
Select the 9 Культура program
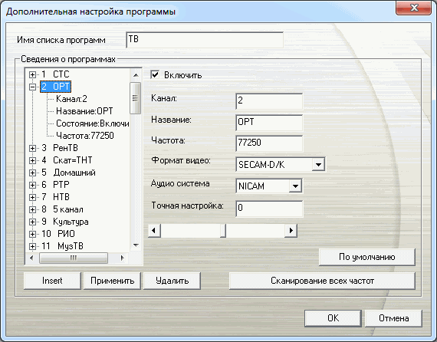click(x=65, y=222)
